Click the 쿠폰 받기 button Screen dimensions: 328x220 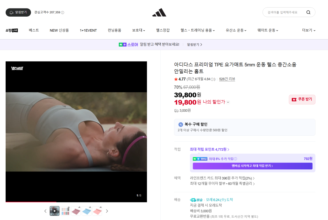pos(302,100)
